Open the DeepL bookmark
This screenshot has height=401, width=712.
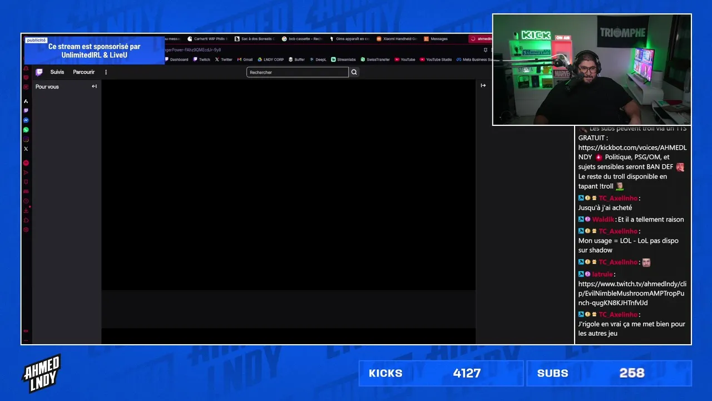[x=318, y=60]
